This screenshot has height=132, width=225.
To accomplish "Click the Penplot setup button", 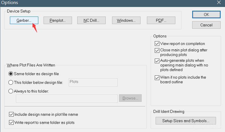I will [57, 20].
